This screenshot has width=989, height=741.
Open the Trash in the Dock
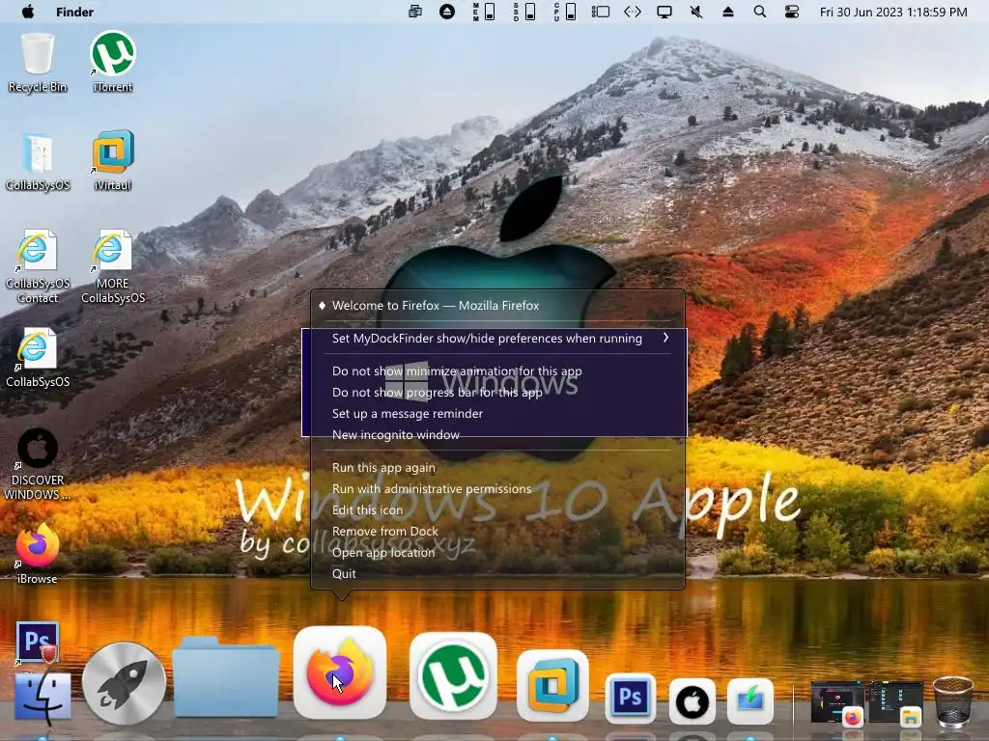click(952, 701)
